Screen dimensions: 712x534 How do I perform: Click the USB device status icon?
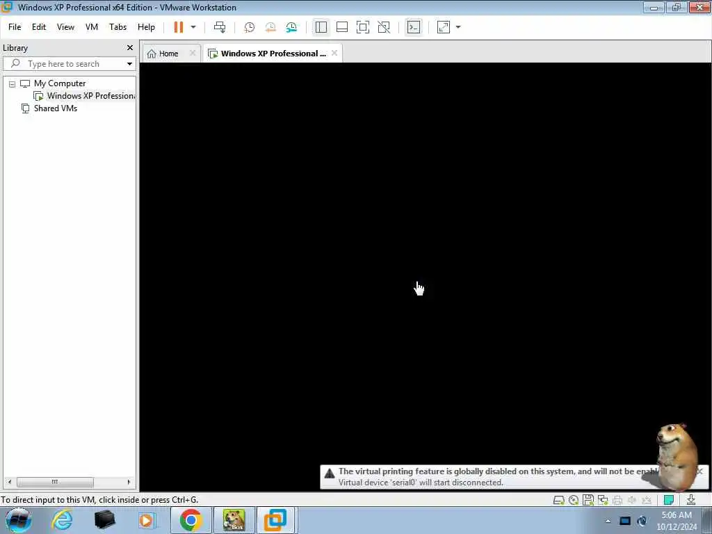(647, 500)
